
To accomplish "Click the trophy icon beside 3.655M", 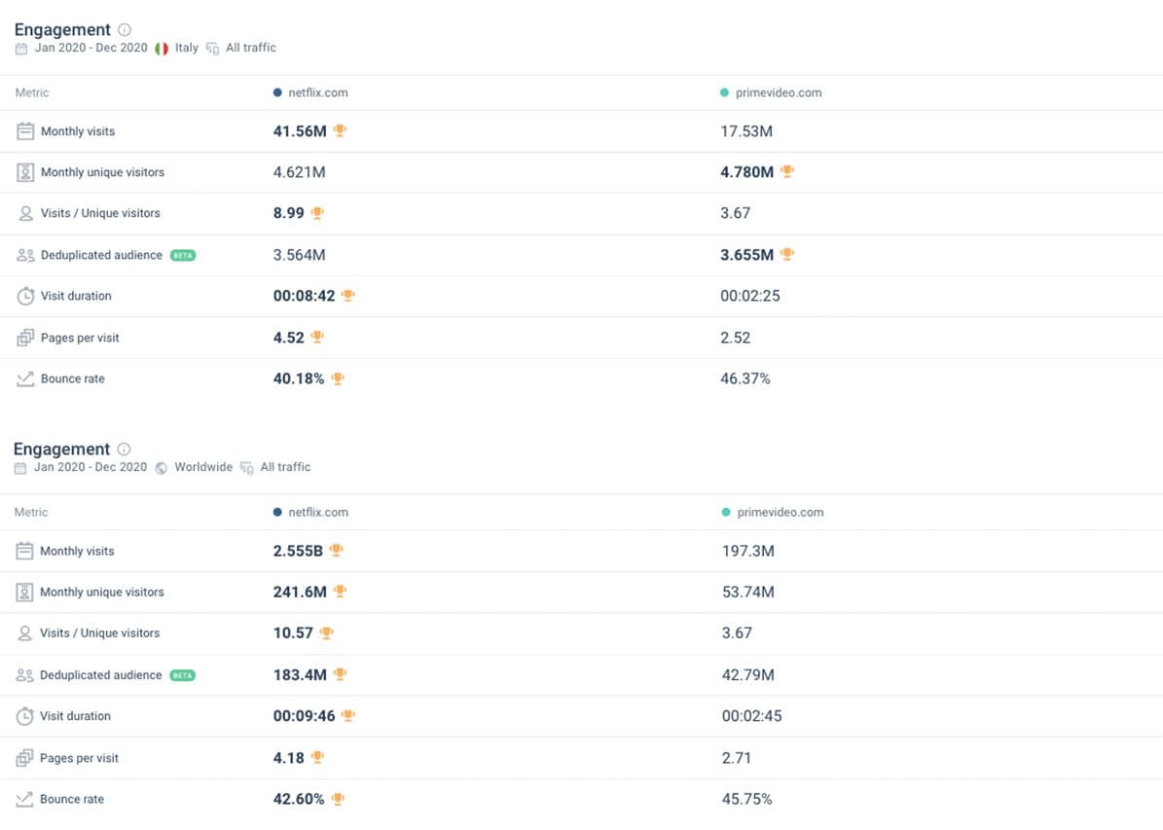I will pos(787,254).
